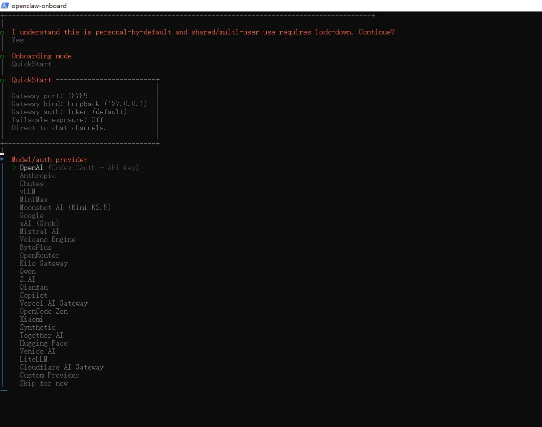Select Skip for now

coord(43,383)
